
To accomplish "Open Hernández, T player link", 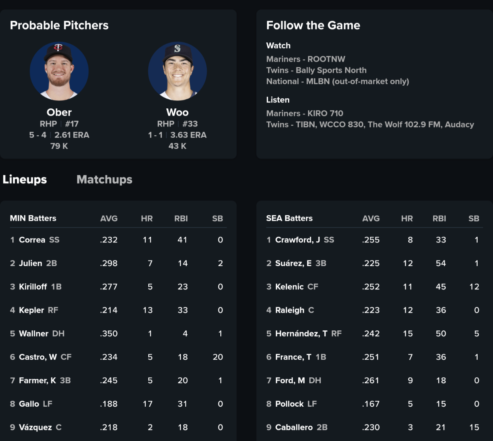I will click(x=301, y=334).
